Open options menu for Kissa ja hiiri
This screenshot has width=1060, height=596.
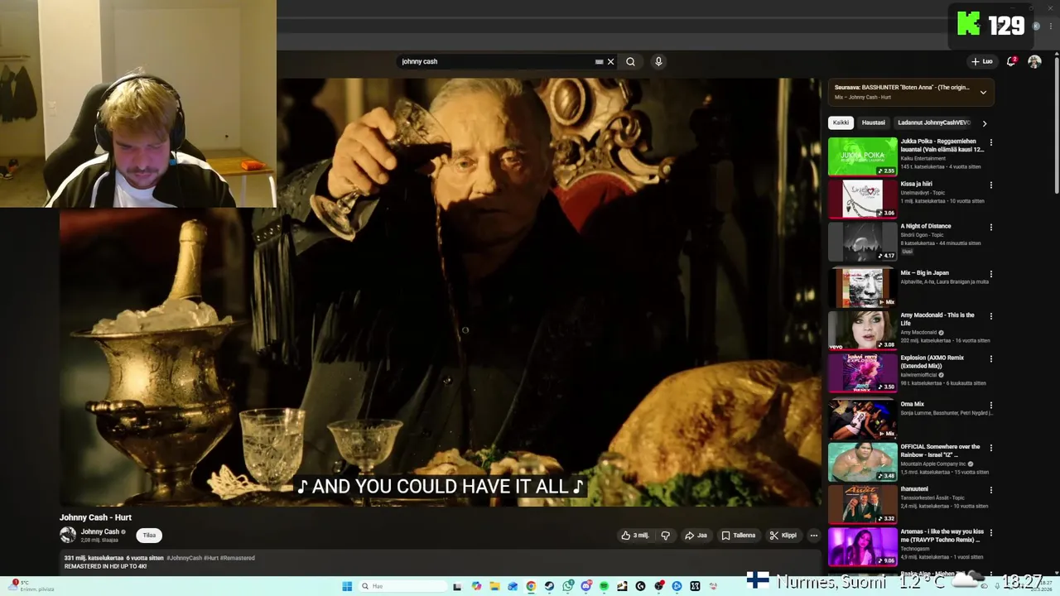click(x=991, y=185)
